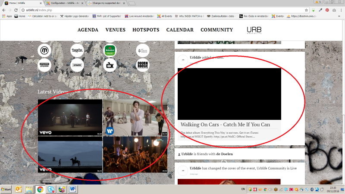Click the color picker eyedropper extension
The height and width of the screenshot is (194, 345).
pyautogui.click(x=320, y=10)
